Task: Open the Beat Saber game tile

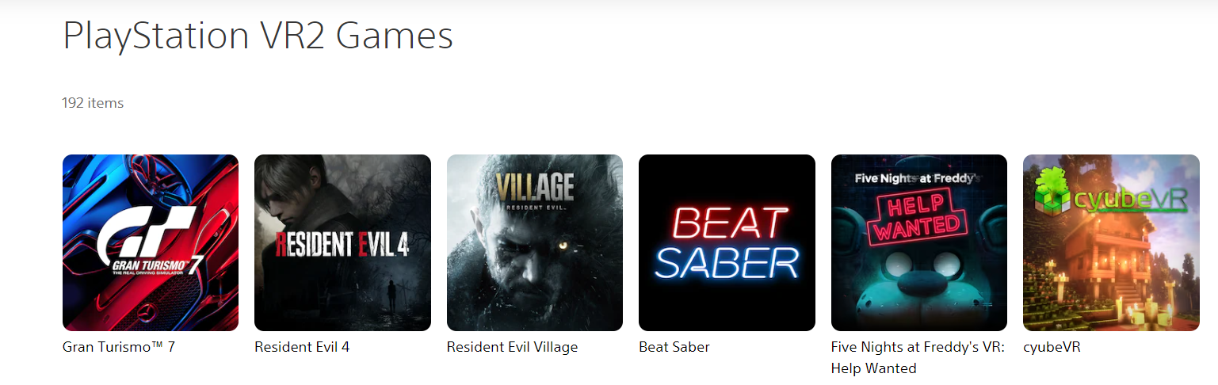Action: [727, 242]
